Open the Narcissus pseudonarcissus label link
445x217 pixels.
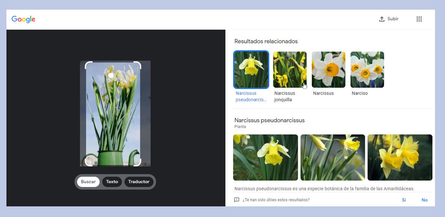pos(251,96)
